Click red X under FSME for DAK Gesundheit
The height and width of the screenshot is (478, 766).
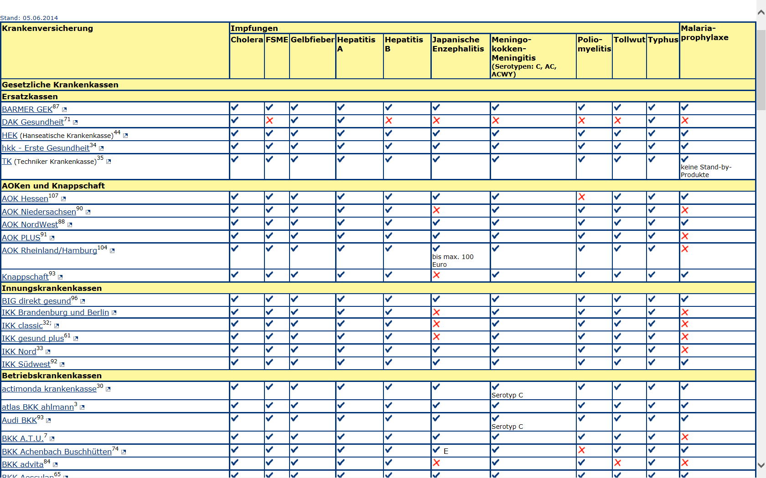[x=269, y=121]
